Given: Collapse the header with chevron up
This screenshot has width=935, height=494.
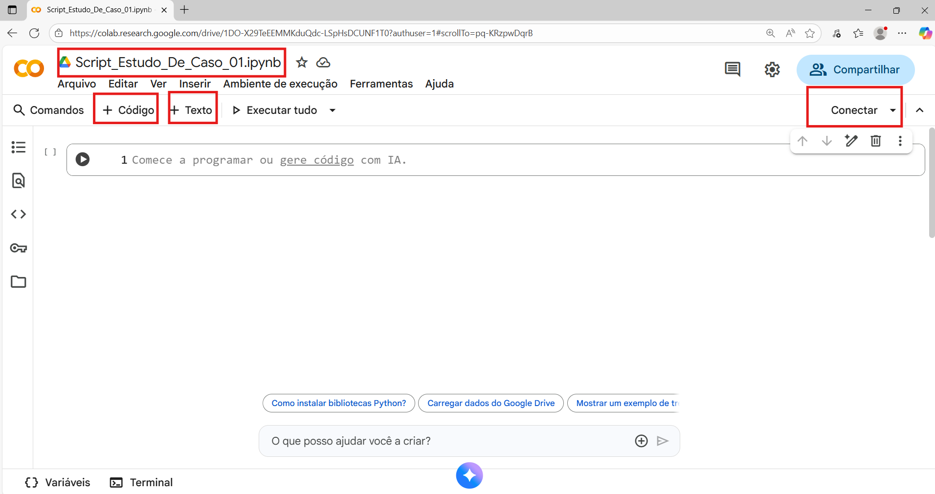Looking at the screenshot, I should point(919,110).
